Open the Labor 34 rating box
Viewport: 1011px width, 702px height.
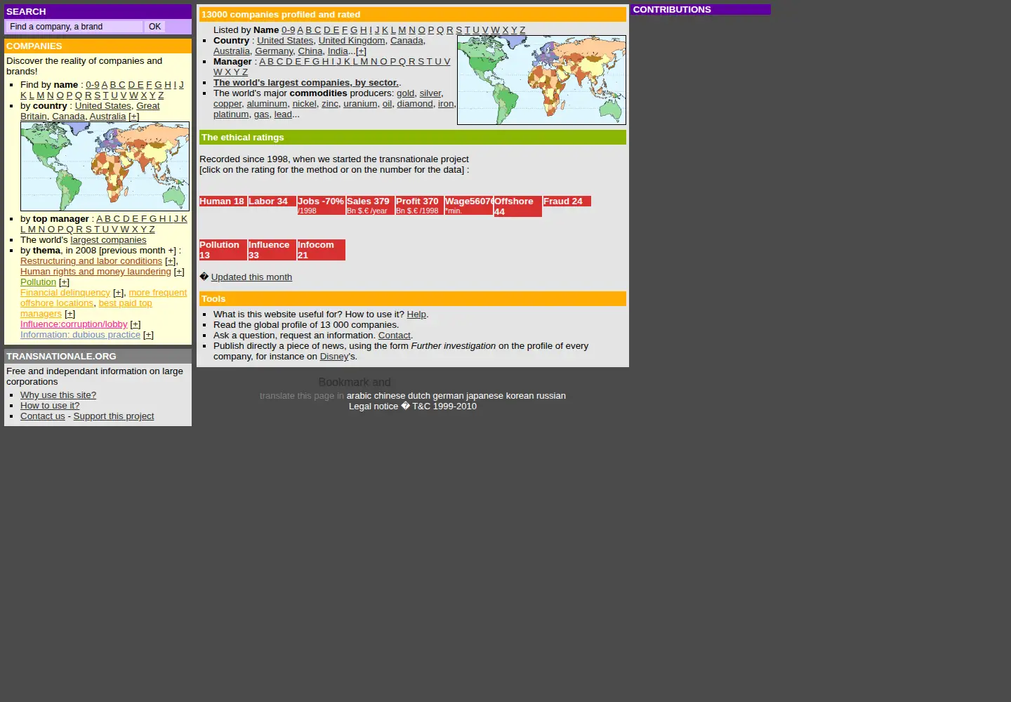272,201
